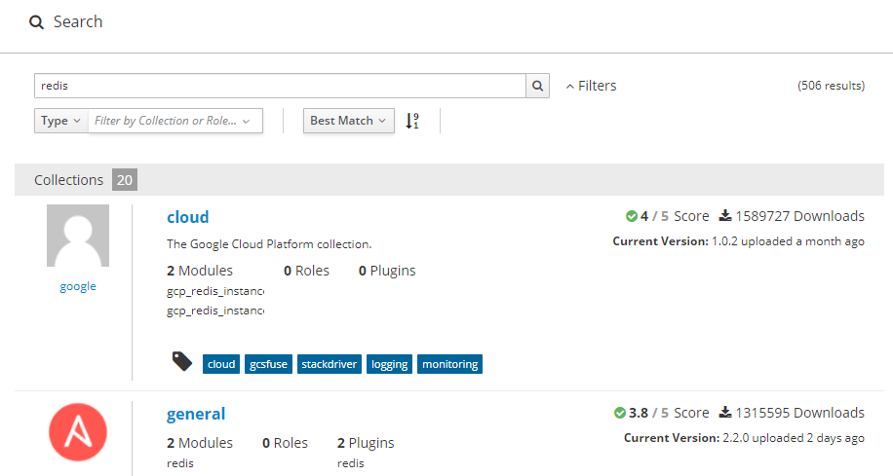Click the red Ansible logo avatar
The height and width of the screenshot is (476, 893).
(78, 432)
